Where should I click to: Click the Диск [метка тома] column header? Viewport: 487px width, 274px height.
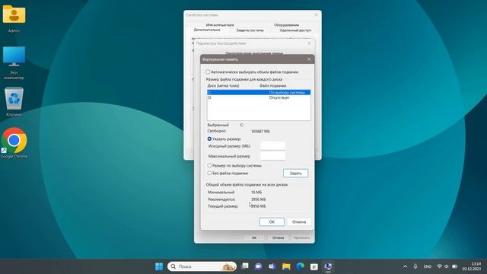223,86
